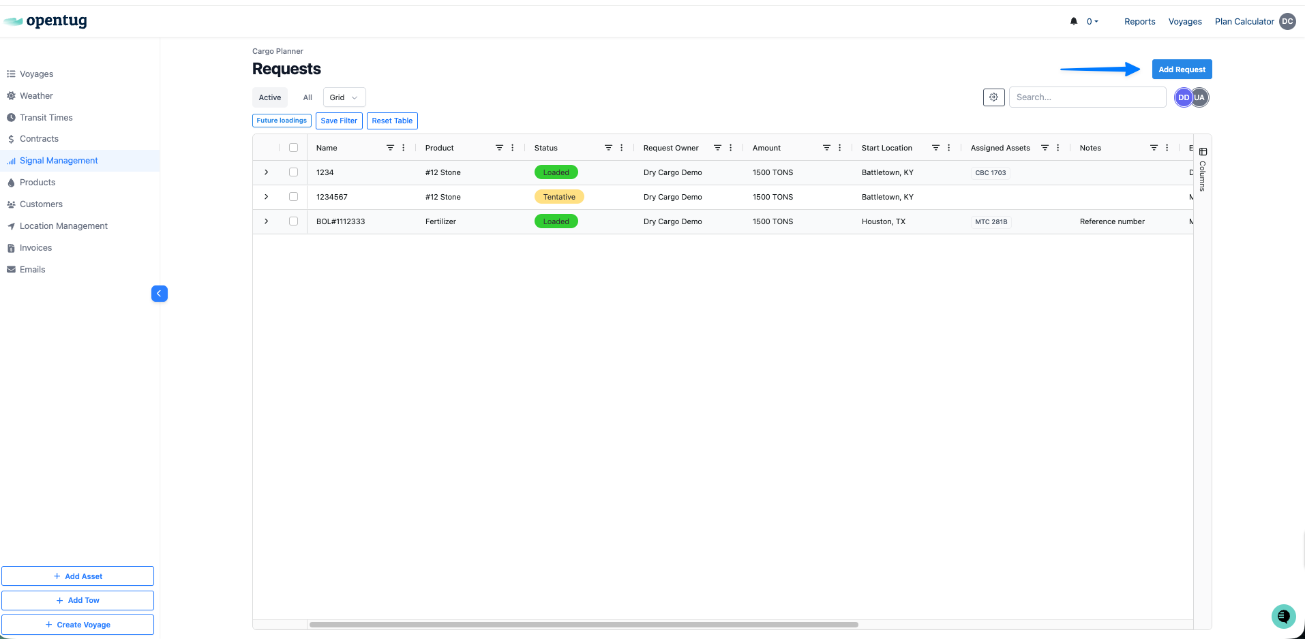Open the chat support bubble icon

(x=1283, y=617)
